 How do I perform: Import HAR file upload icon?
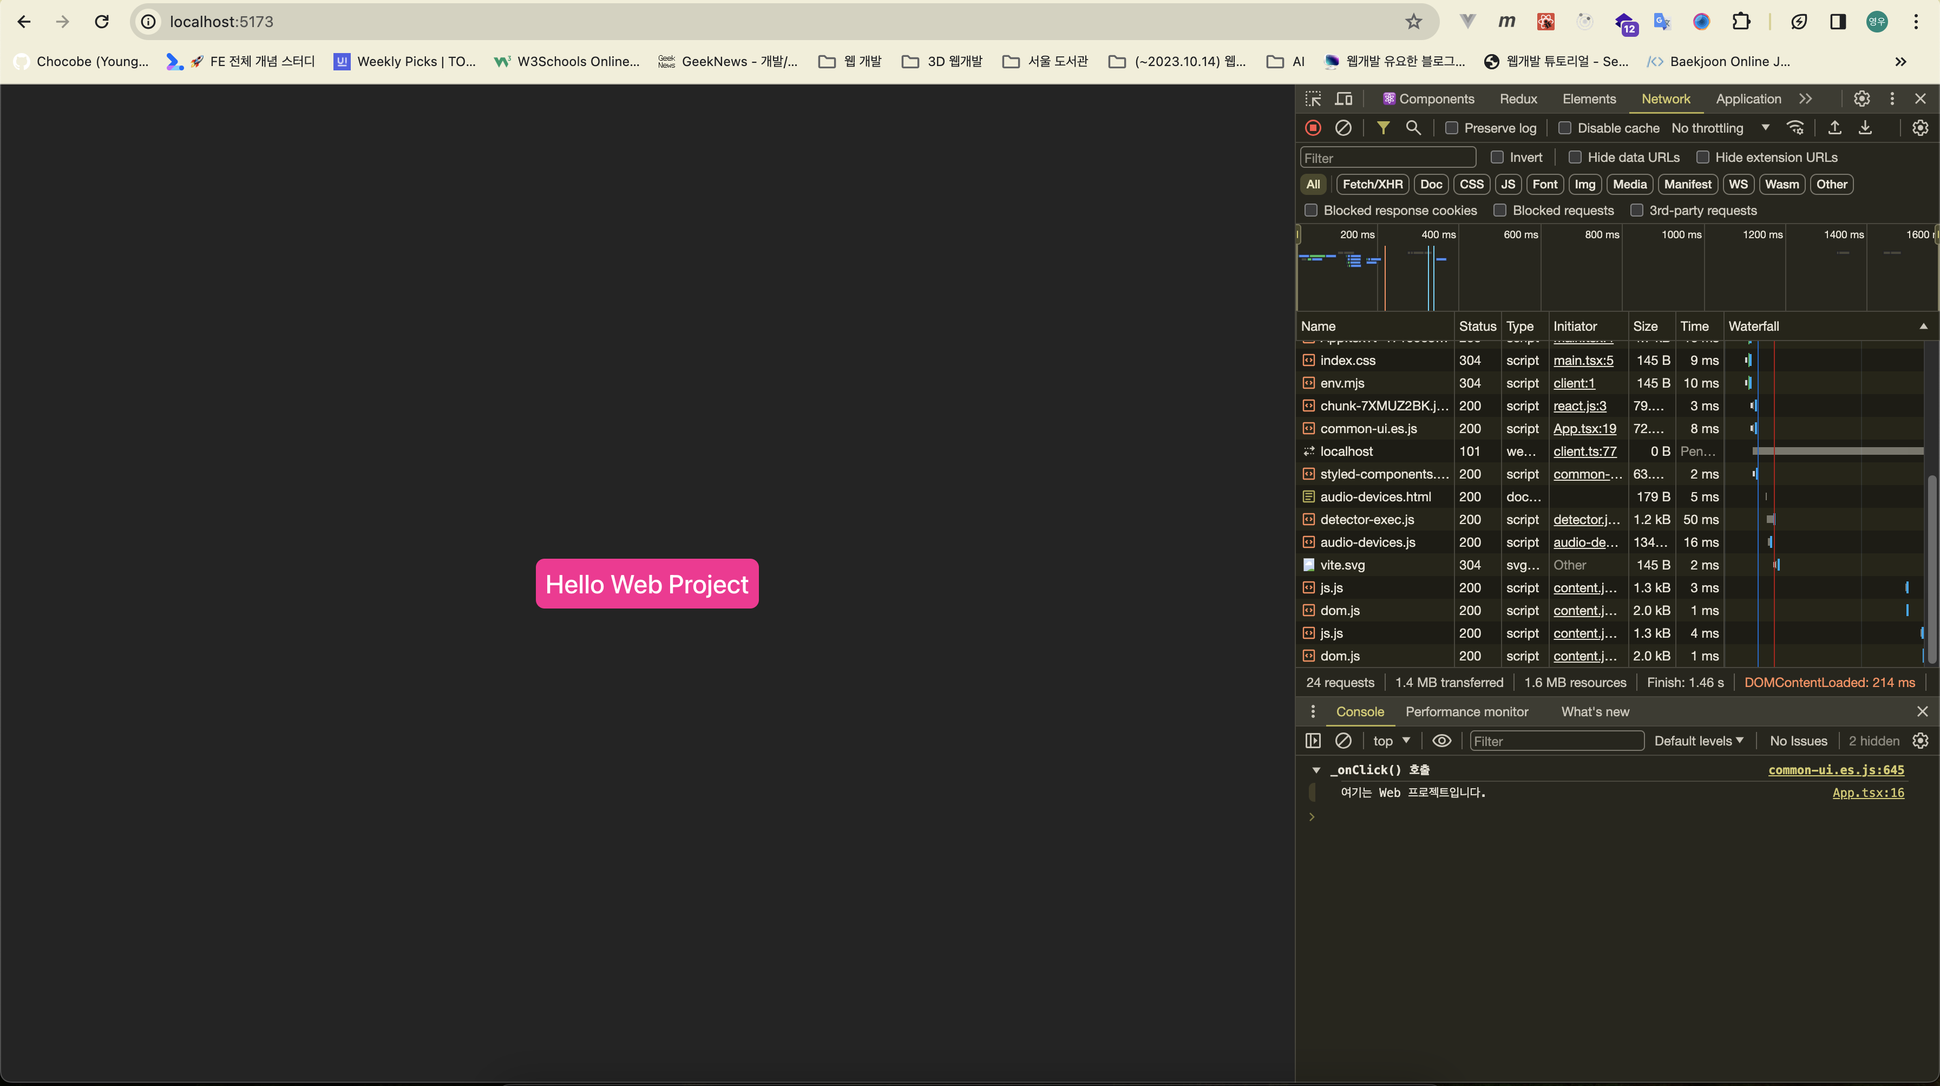click(1834, 128)
